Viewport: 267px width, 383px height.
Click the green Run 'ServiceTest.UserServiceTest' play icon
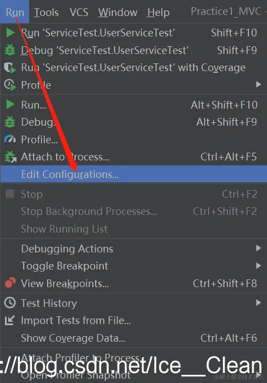point(10,33)
